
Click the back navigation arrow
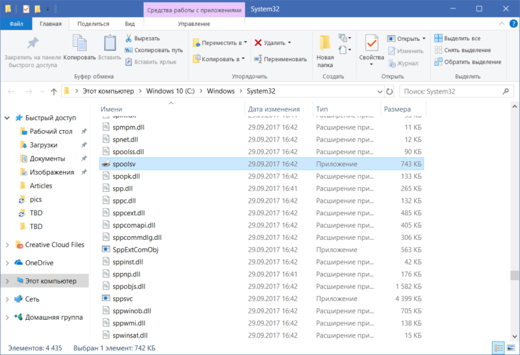pos(11,91)
